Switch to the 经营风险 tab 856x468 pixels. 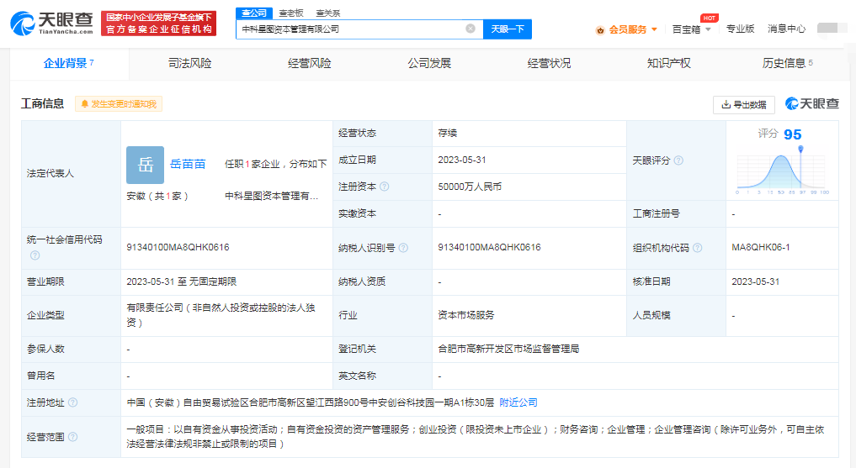310,63
